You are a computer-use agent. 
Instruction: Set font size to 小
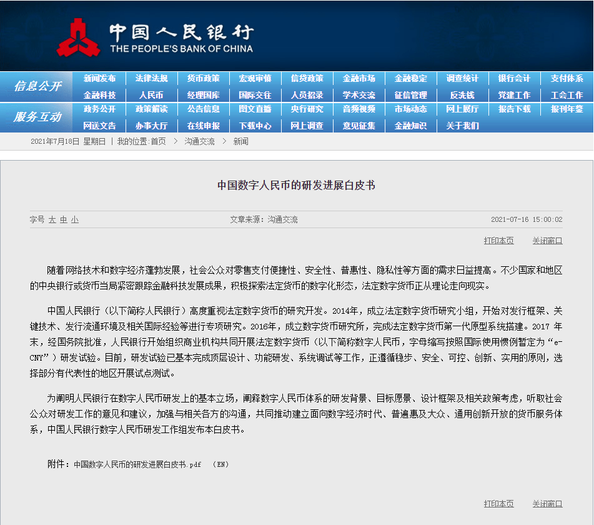(x=74, y=220)
